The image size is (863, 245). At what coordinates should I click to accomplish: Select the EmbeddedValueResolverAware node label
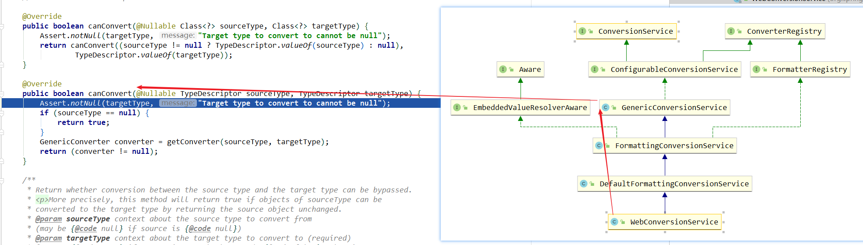[x=530, y=107]
